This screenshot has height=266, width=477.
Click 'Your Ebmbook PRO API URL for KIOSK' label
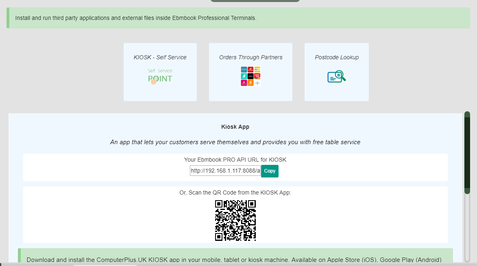[235, 160]
